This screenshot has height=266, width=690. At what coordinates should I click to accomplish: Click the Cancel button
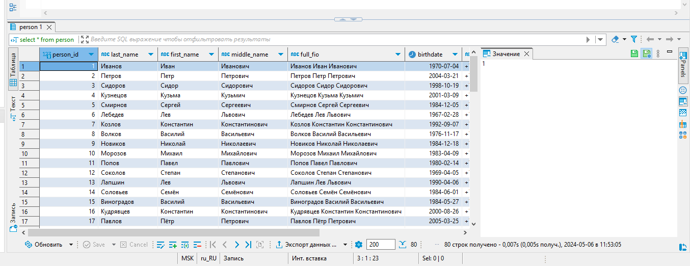pos(134,245)
